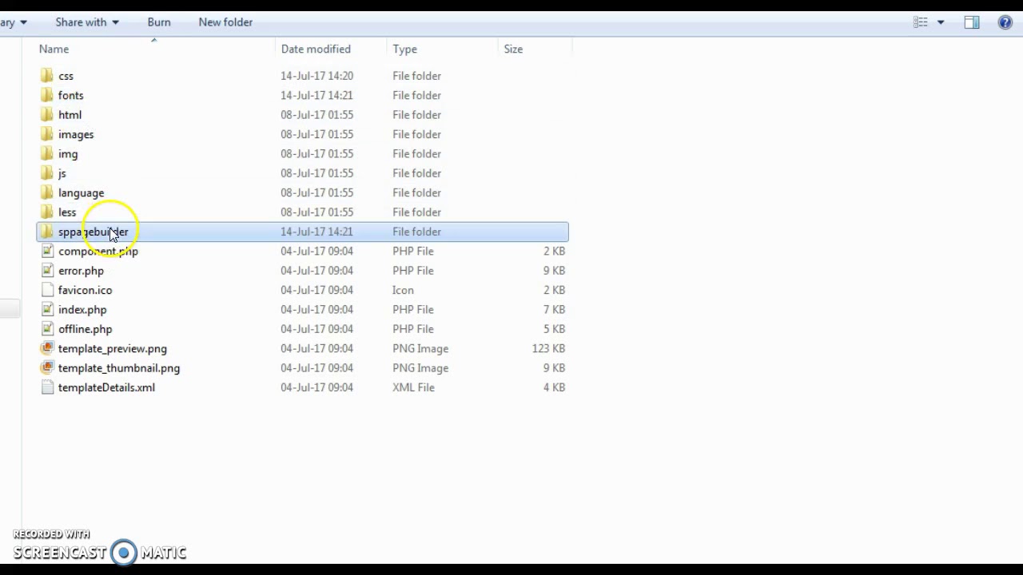This screenshot has width=1023, height=575.
Task: Click the XML File type cell
Action: (413, 387)
